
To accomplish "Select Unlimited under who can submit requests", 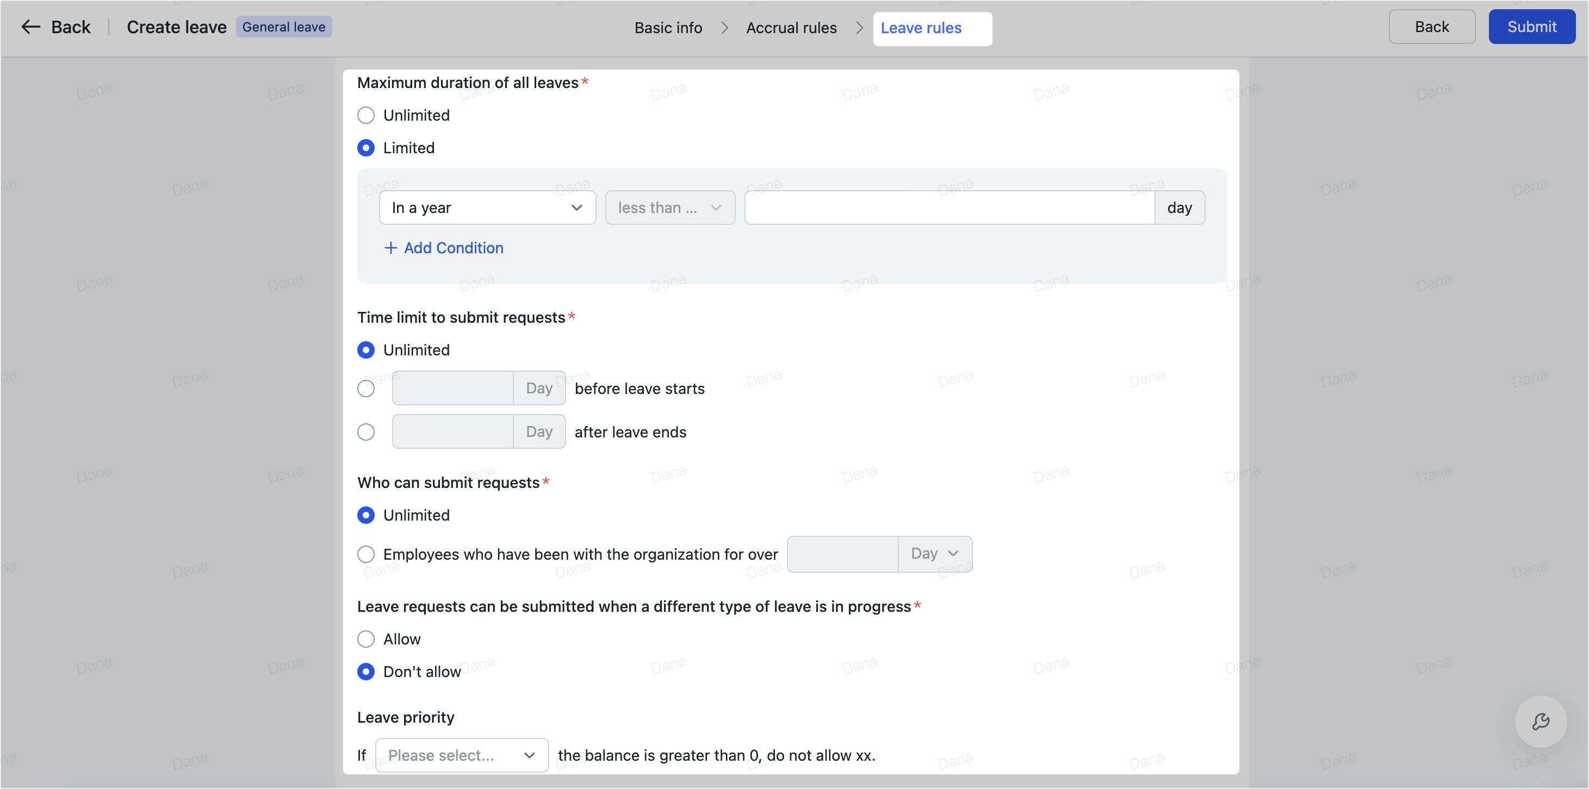I will click(366, 515).
